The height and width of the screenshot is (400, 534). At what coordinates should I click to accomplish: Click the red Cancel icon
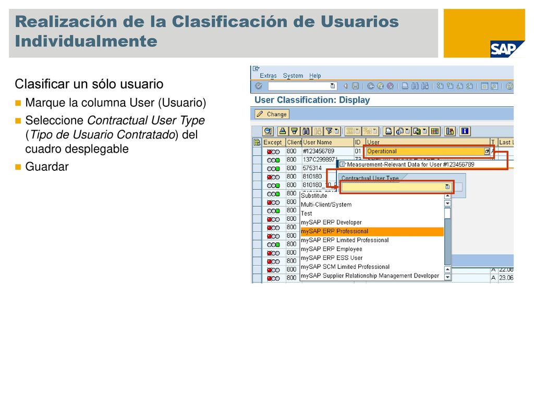coord(390,86)
